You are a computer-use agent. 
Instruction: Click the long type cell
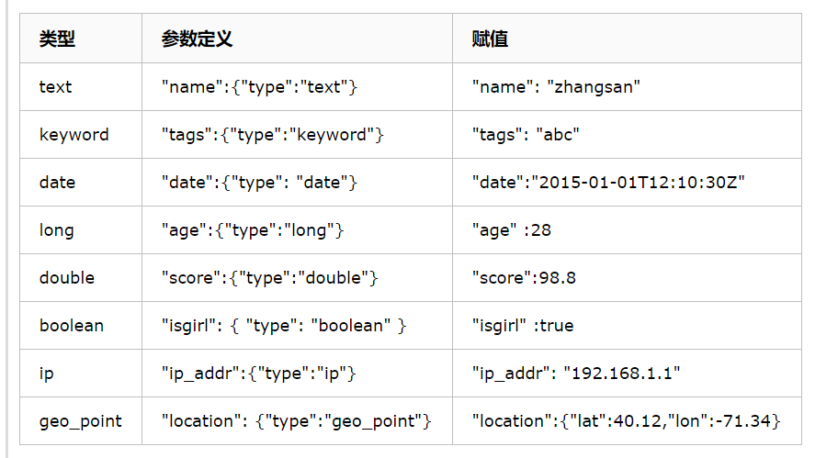(x=81, y=230)
